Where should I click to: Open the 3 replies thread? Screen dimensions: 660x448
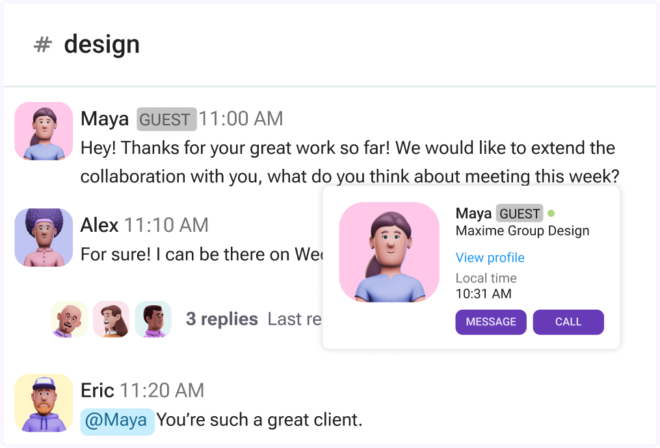pyautogui.click(x=222, y=319)
